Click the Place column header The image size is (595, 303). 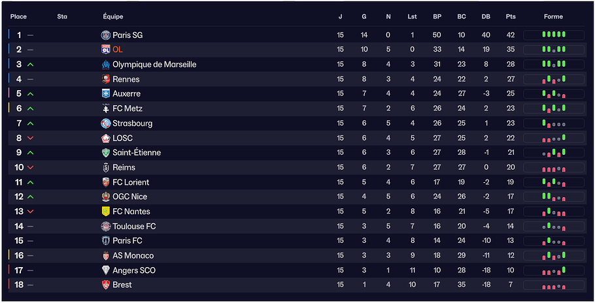tap(18, 16)
